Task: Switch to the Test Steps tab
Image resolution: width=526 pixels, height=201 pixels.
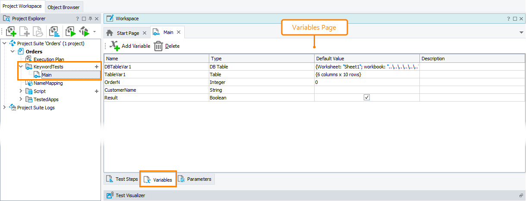Action: pyautogui.click(x=122, y=179)
